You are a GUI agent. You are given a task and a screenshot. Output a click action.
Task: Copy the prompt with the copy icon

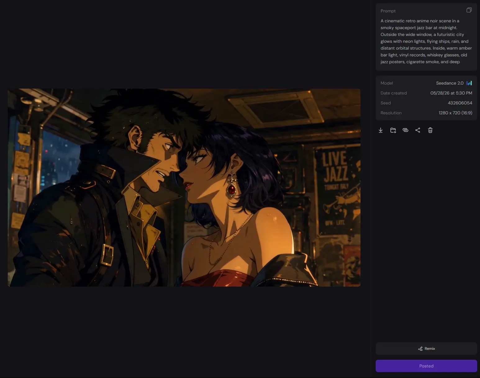(x=469, y=10)
